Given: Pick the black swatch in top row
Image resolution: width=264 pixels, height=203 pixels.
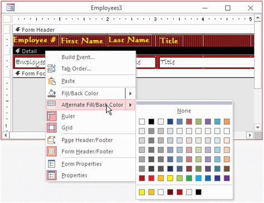Looking at the screenshot, I should point(151,122).
